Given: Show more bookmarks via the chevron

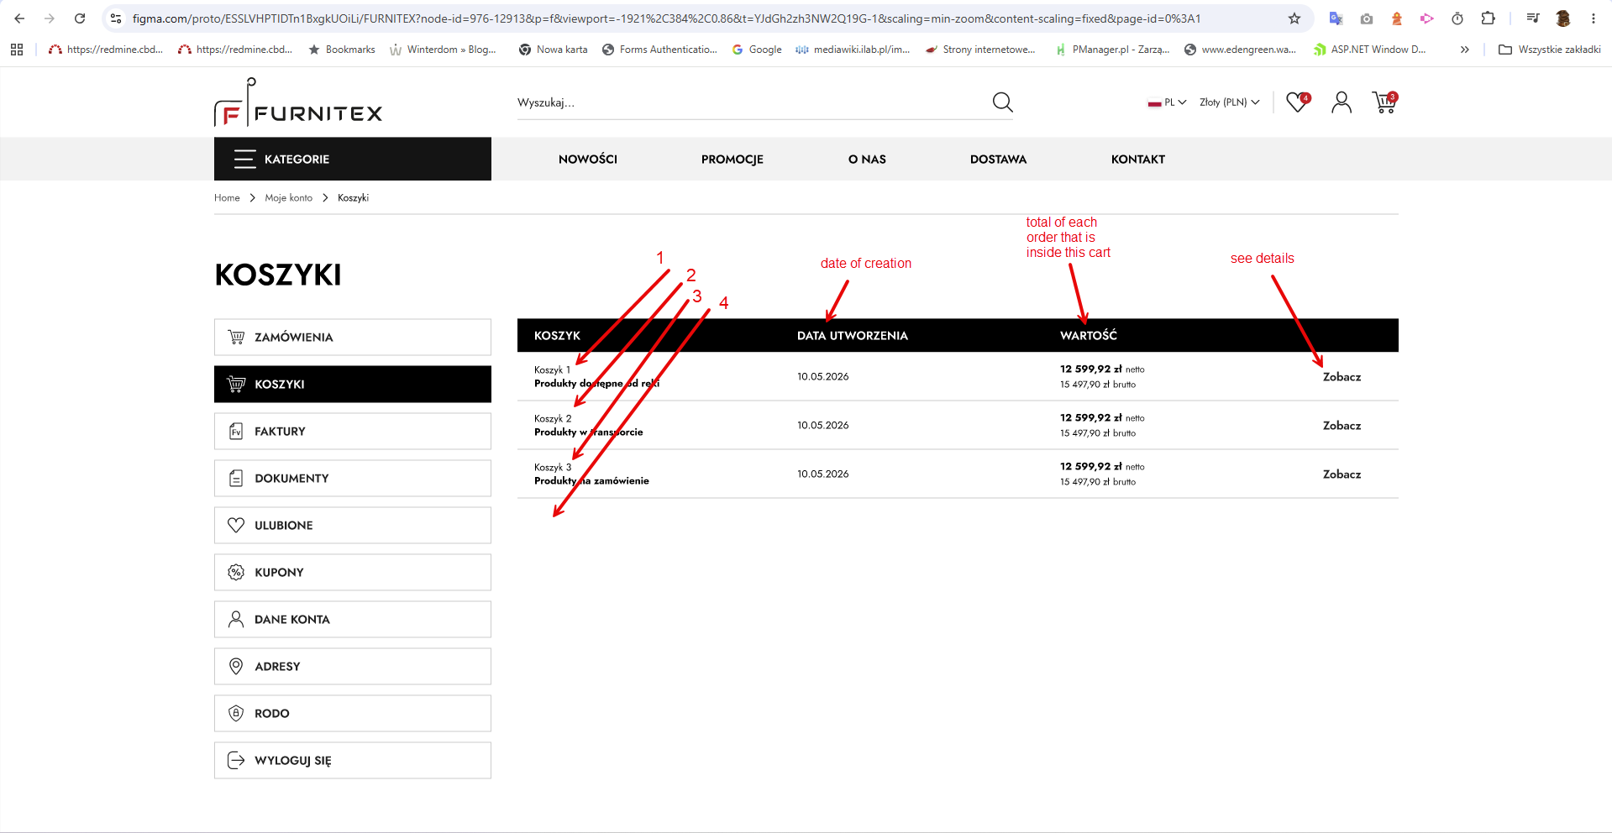Looking at the screenshot, I should [1464, 50].
